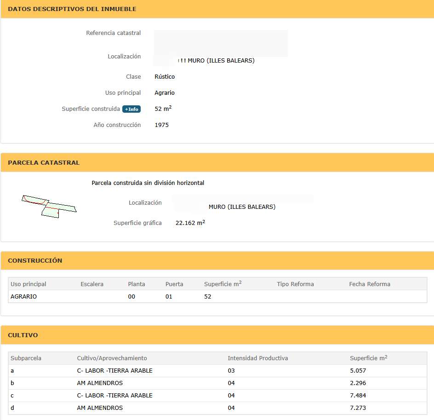This screenshot has width=434, height=420.
Task: Select subparcela b AM ALMENDROS row
Action: (x=217, y=383)
